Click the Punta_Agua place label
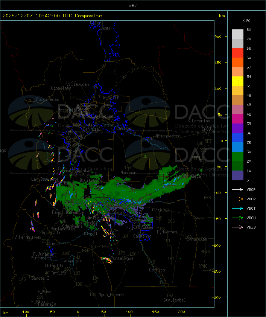 click(x=122, y=258)
